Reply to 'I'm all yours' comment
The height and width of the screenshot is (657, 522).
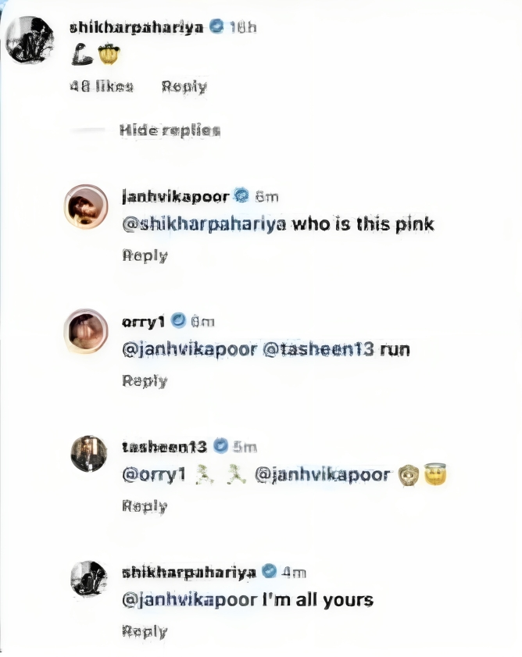click(145, 630)
